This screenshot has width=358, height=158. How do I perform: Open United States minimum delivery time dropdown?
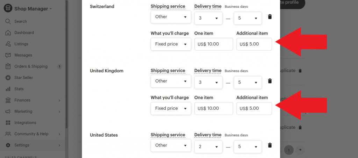coord(208,146)
